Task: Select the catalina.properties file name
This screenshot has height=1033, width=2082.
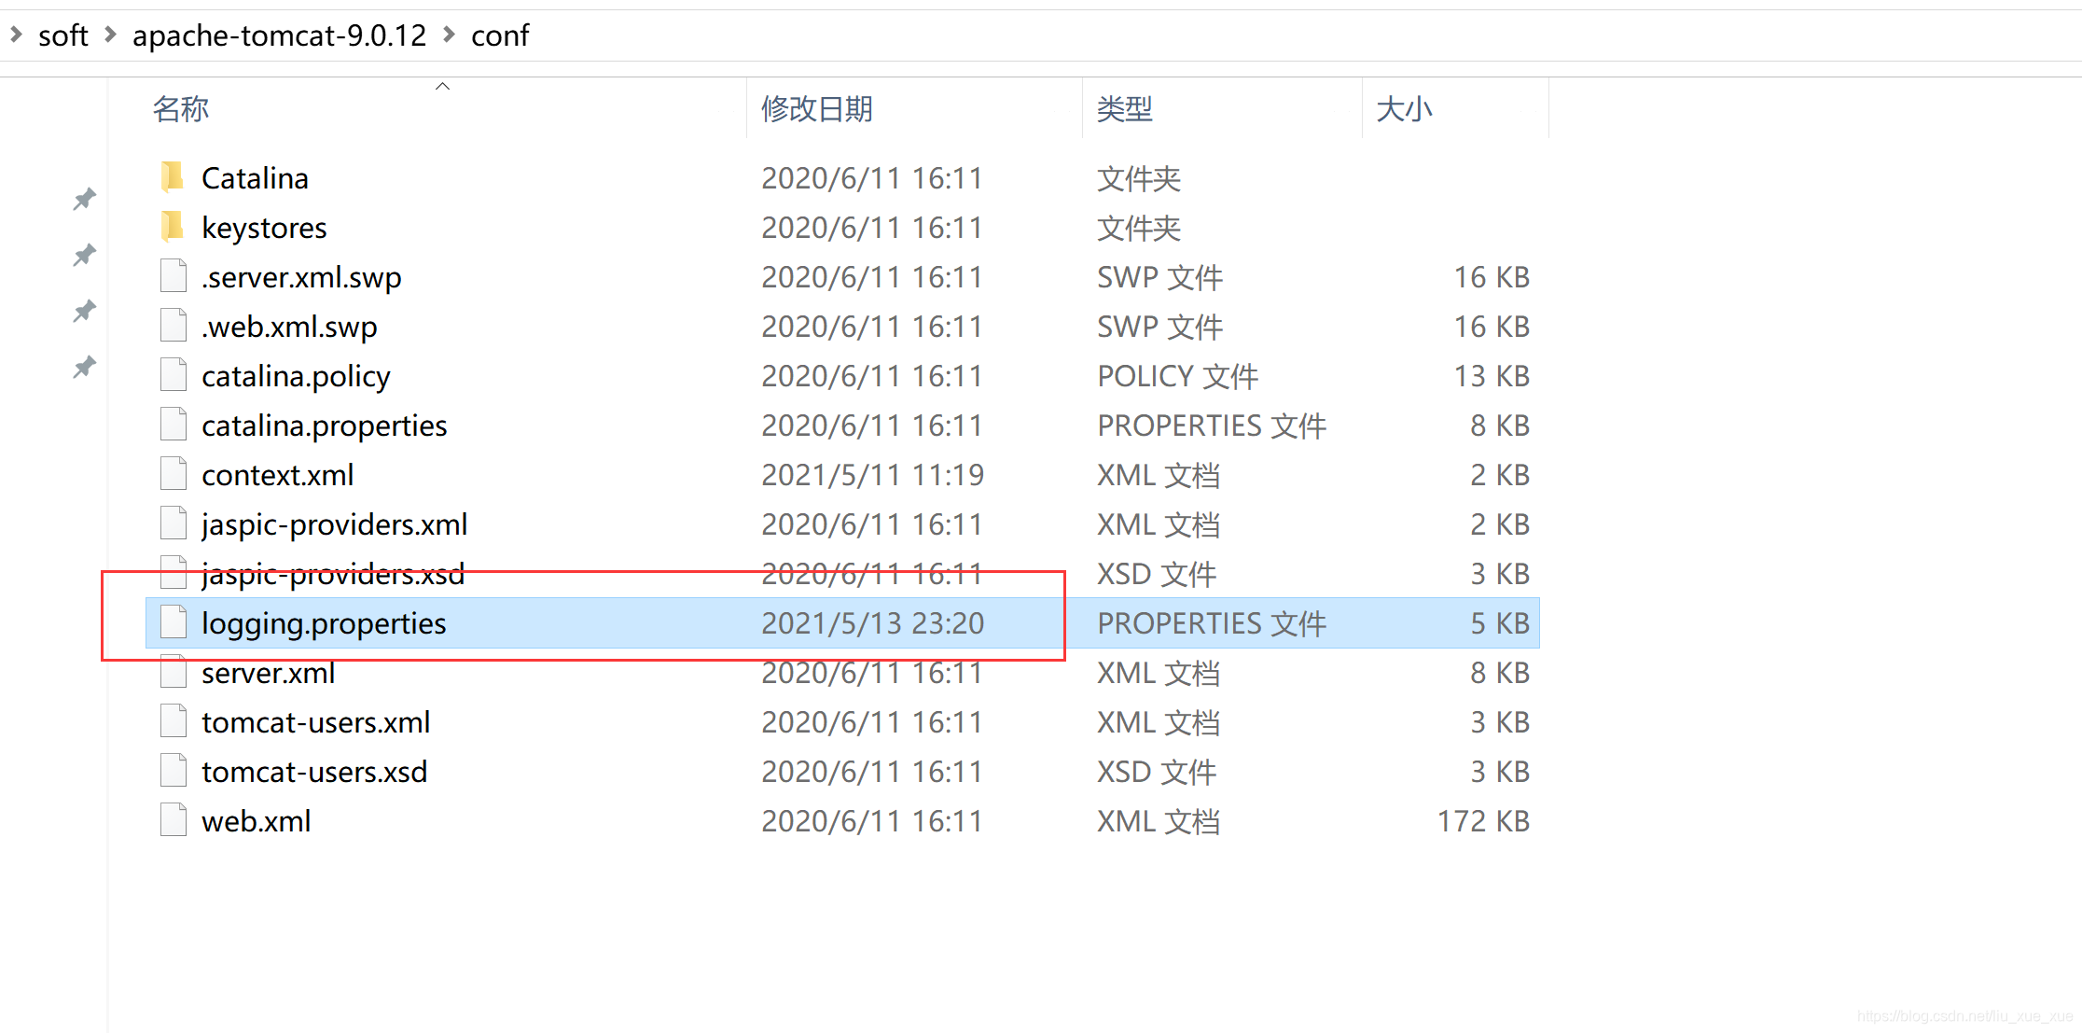Action: [324, 425]
